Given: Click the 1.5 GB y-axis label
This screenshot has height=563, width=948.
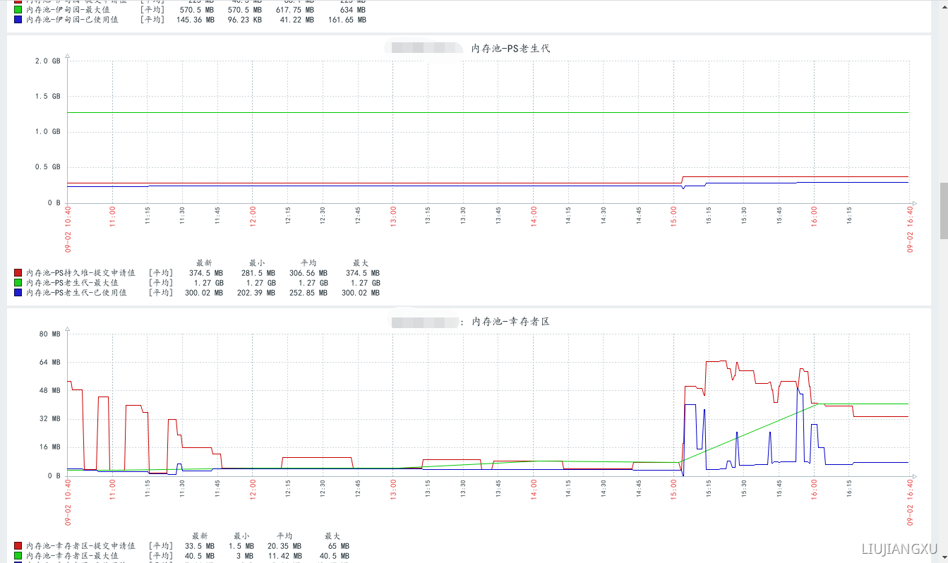Looking at the screenshot, I should click(x=47, y=96).
